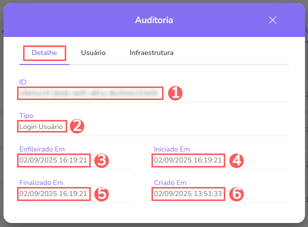Open the Usuário tab
The width and height of the screenshot is (308, 227).
click(93, 52)
